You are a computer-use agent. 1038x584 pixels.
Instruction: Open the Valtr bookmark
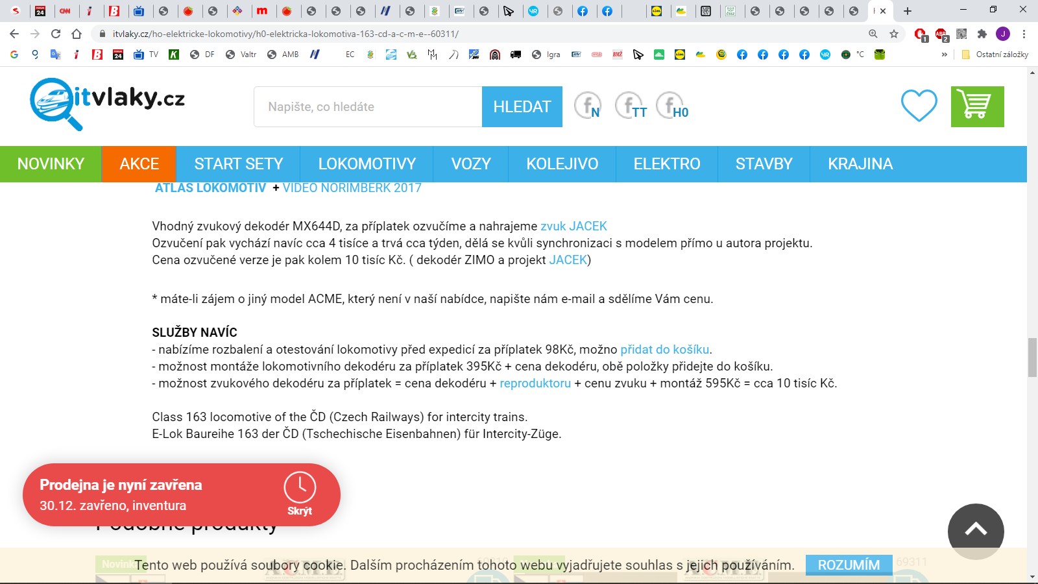pyautogui.click(x=241, y=55)
